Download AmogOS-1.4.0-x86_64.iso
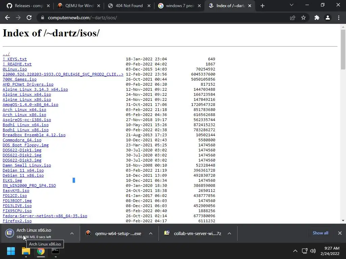This screenshot has width=346, height=259. tap(30, 105)
